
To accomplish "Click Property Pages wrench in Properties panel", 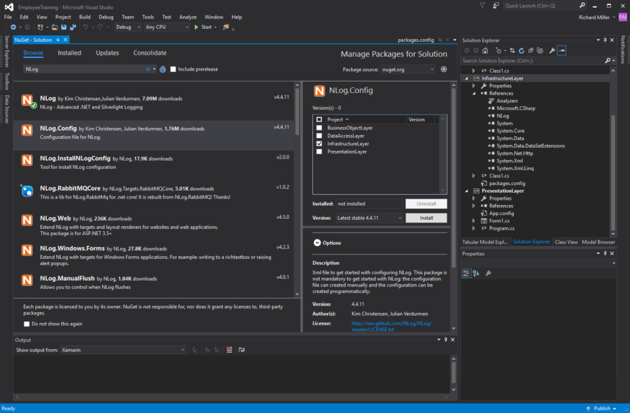I will (x=488, y=274).
